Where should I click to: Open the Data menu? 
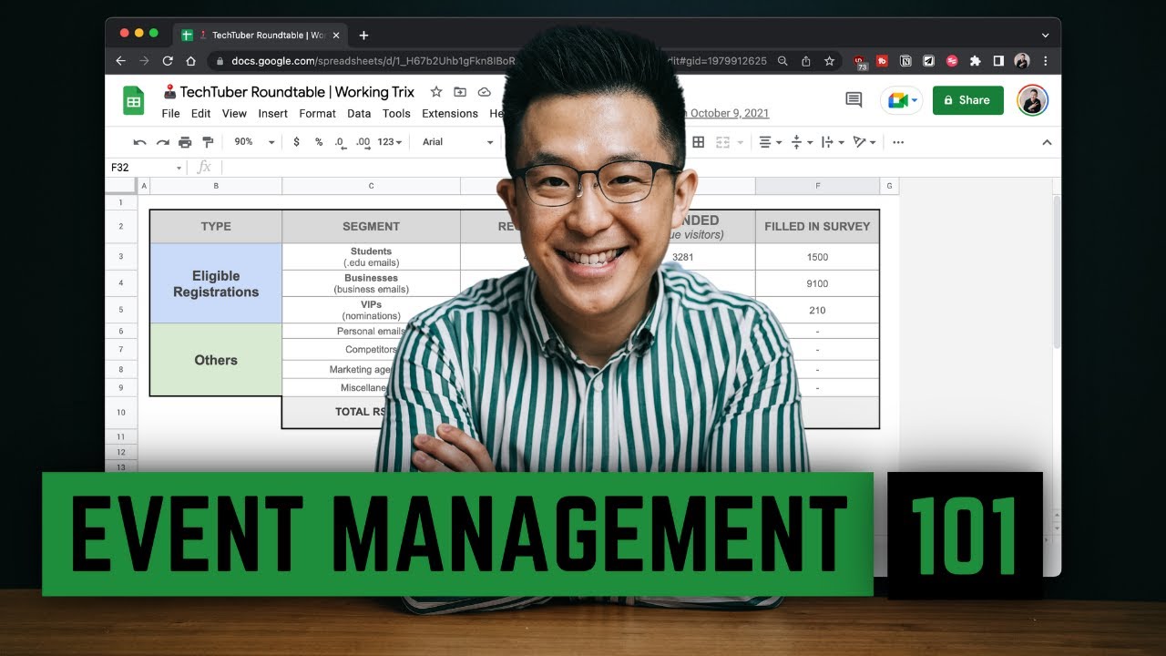point(358,114)
